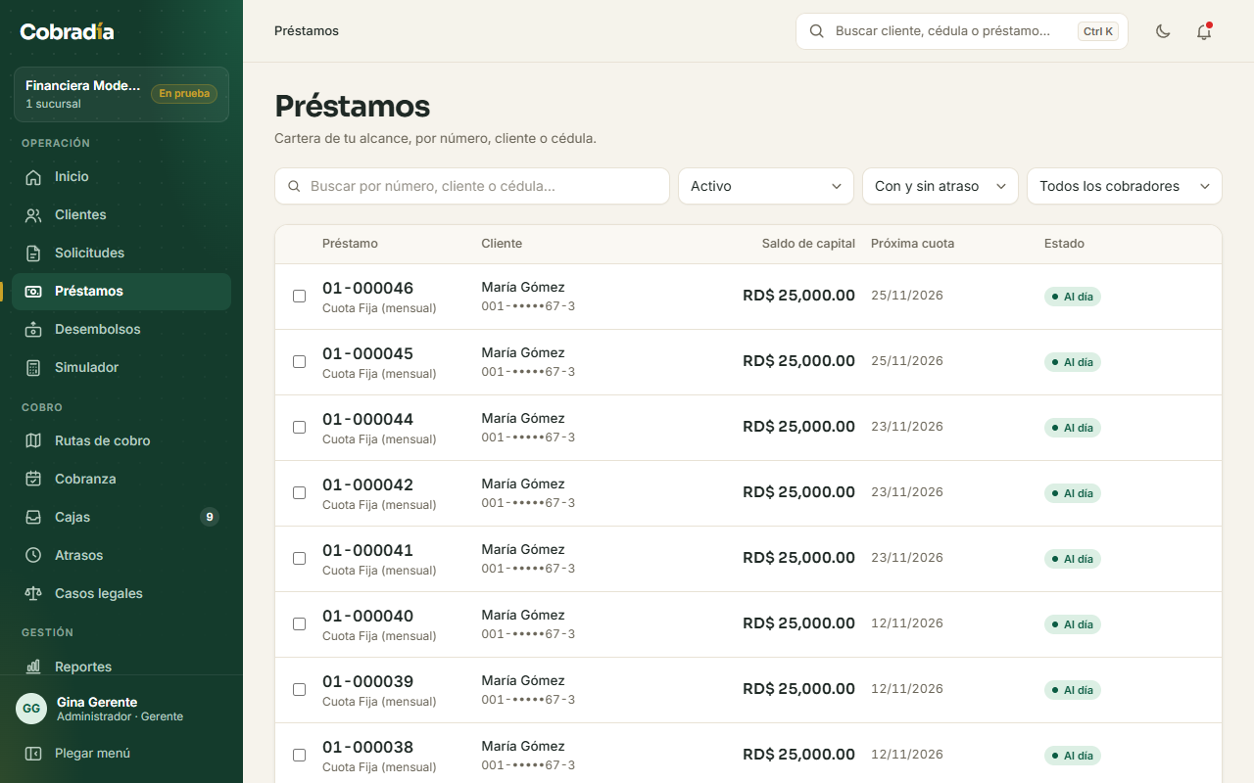Click Plegar menú to collapse sidebar

point(121,754)
